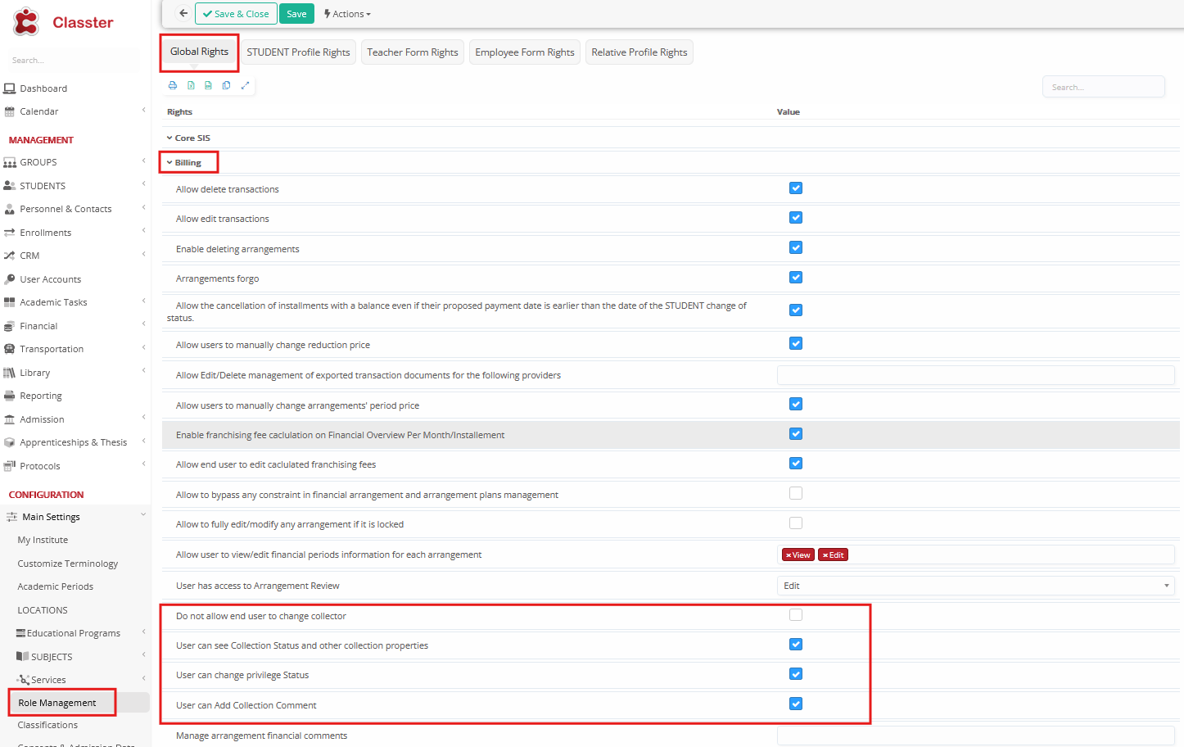
Task: Expand the grid to fullscreen view
Action: [x=245, y=85]
